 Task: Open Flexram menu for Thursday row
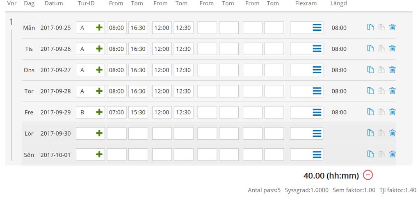click(x=317, y=91)
